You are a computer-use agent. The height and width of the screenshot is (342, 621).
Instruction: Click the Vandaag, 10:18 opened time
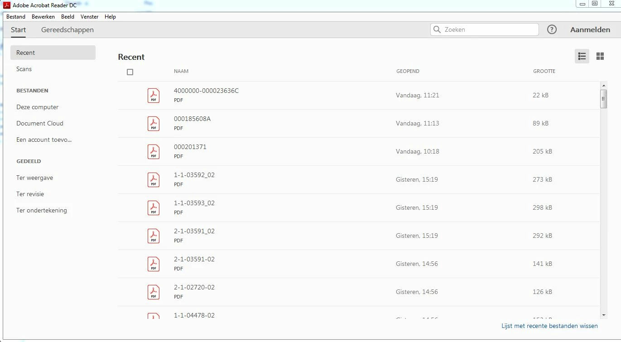pos(418,152)
